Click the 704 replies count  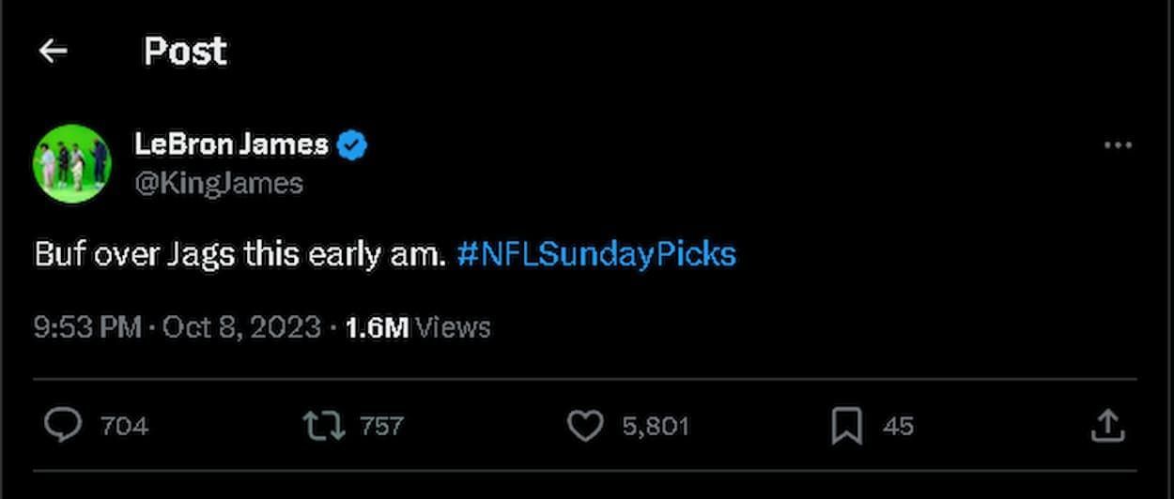124,427
